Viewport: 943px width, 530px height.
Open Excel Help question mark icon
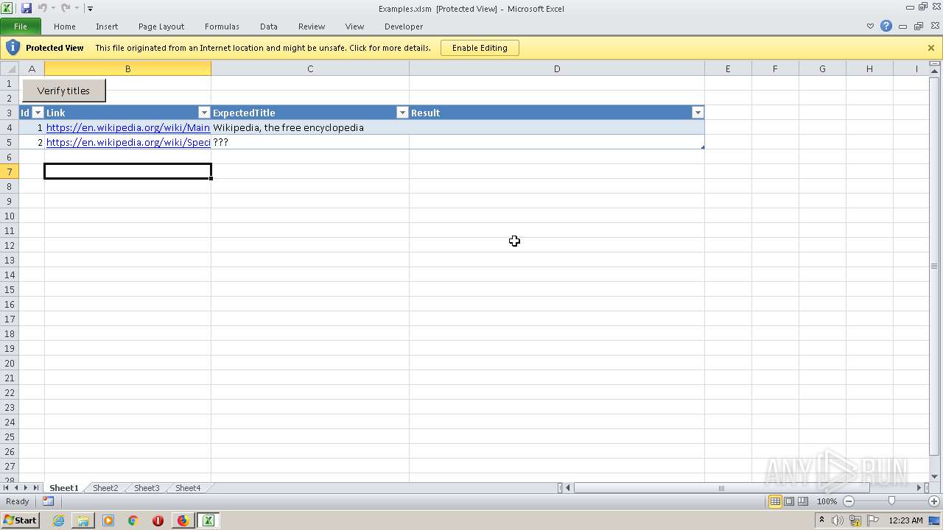click(886, 26)
